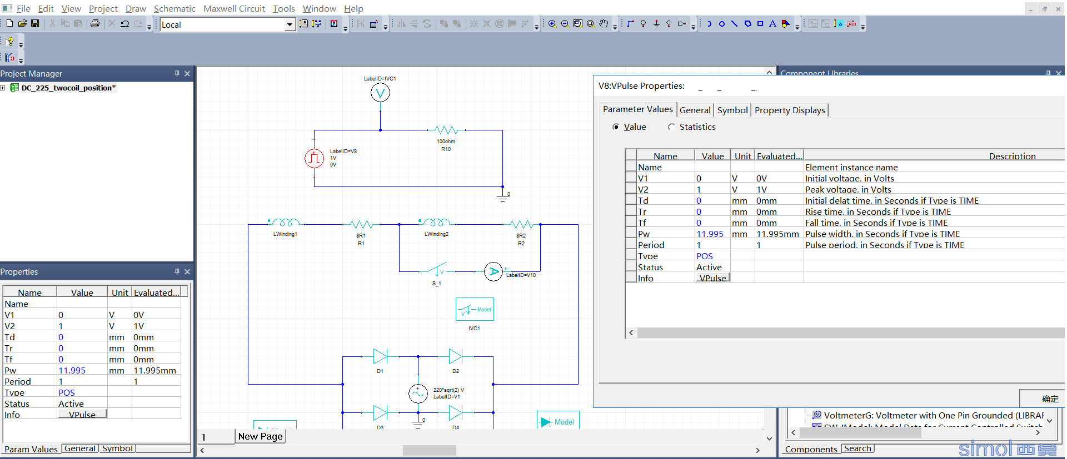Save the project with floppy icon
Screen dimensions: 1067x459
coord(35,23)
